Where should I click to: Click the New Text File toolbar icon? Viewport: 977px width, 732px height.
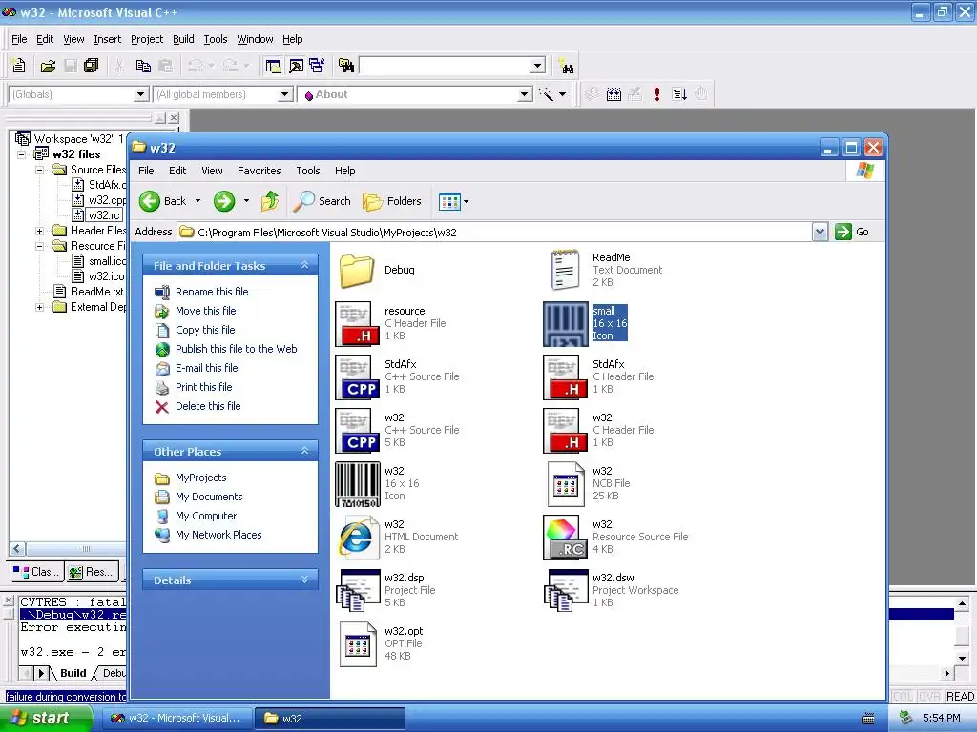tap(19, 66)
